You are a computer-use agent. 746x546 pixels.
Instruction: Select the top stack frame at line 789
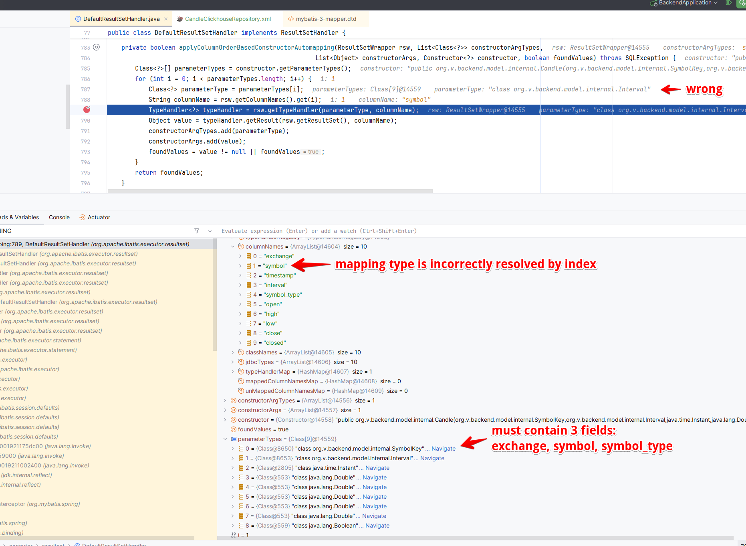(x=106, y=244)
